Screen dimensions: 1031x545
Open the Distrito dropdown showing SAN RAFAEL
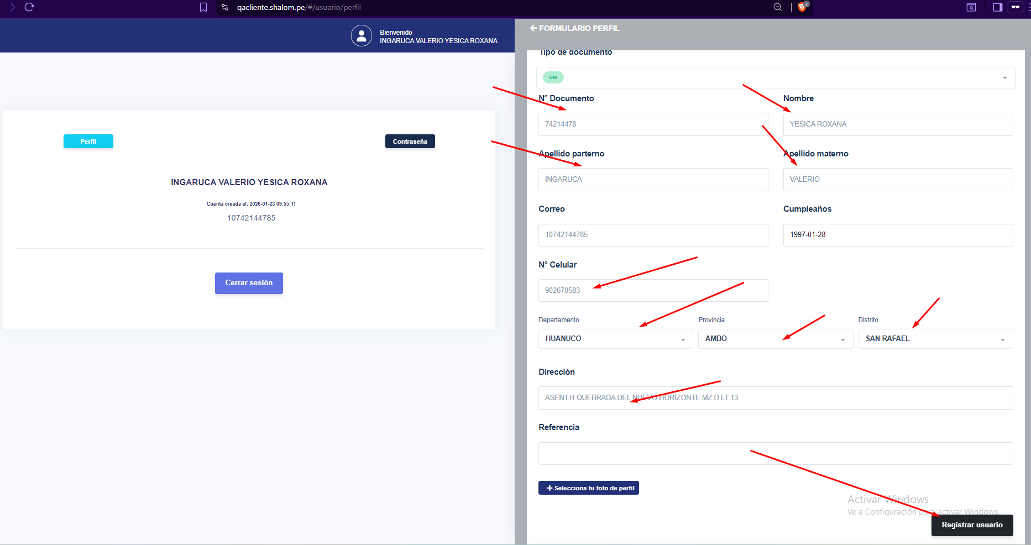[x=935, y=339]
